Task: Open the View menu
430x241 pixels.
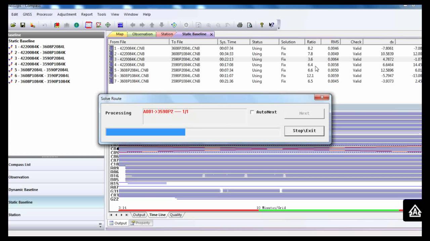Action: [x=115, y=14]
